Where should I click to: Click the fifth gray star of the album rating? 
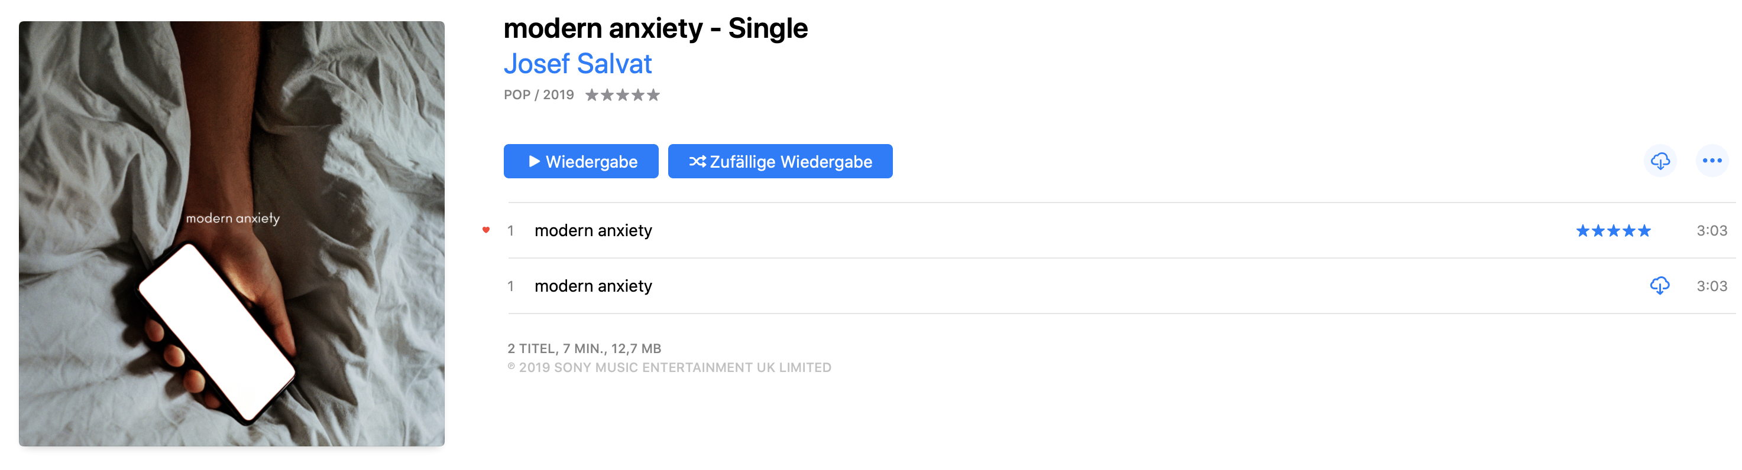(x=653, y=95)
